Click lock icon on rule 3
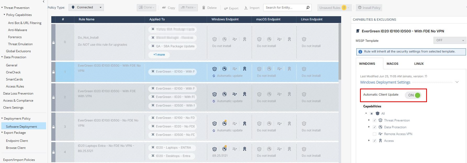Image resolution: width=467 pixels, height=163 pixels. pos(53,127)
